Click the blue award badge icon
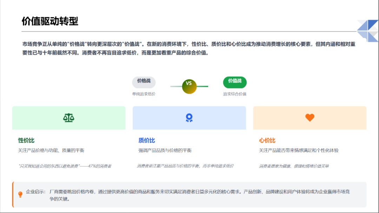The image size is (379, 213). (189, 118)
